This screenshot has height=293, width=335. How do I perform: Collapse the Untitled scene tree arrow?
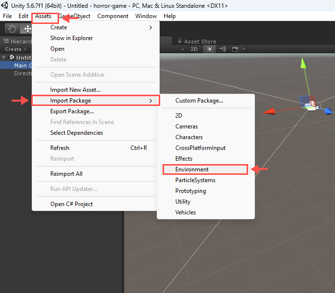(3, 58)
